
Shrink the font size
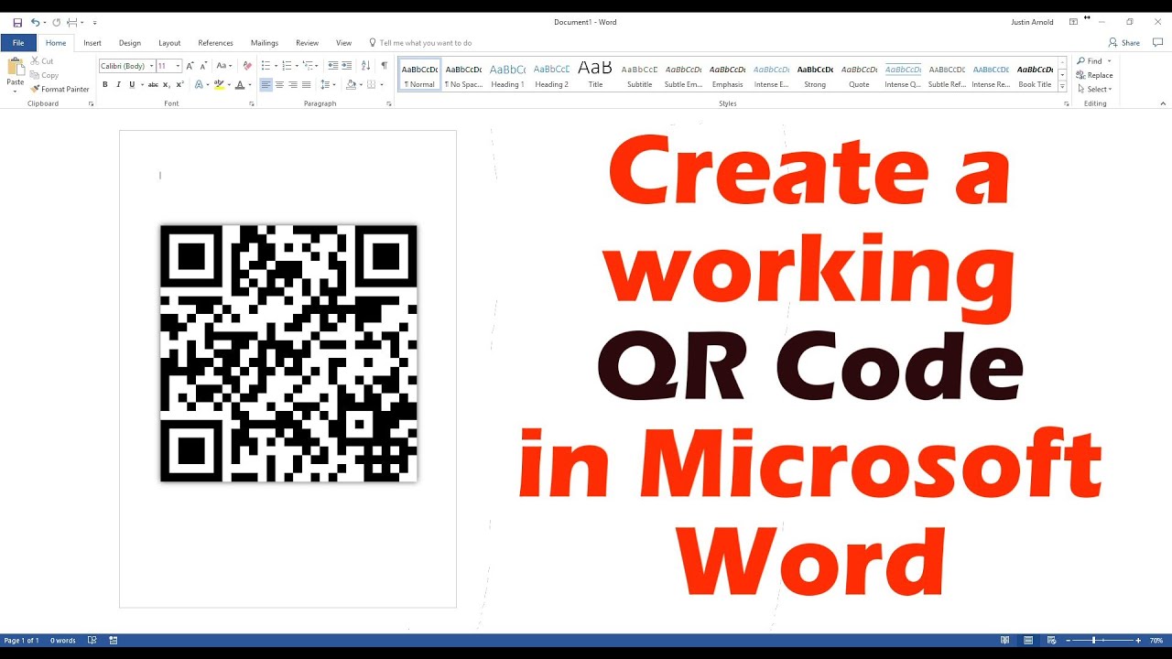tap(204, 66)
